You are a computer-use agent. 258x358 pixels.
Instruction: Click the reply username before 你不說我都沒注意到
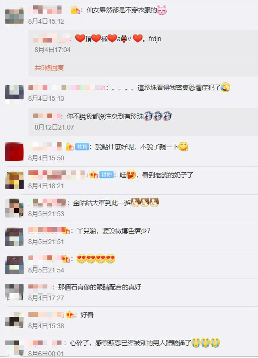[x=47, y=116]
